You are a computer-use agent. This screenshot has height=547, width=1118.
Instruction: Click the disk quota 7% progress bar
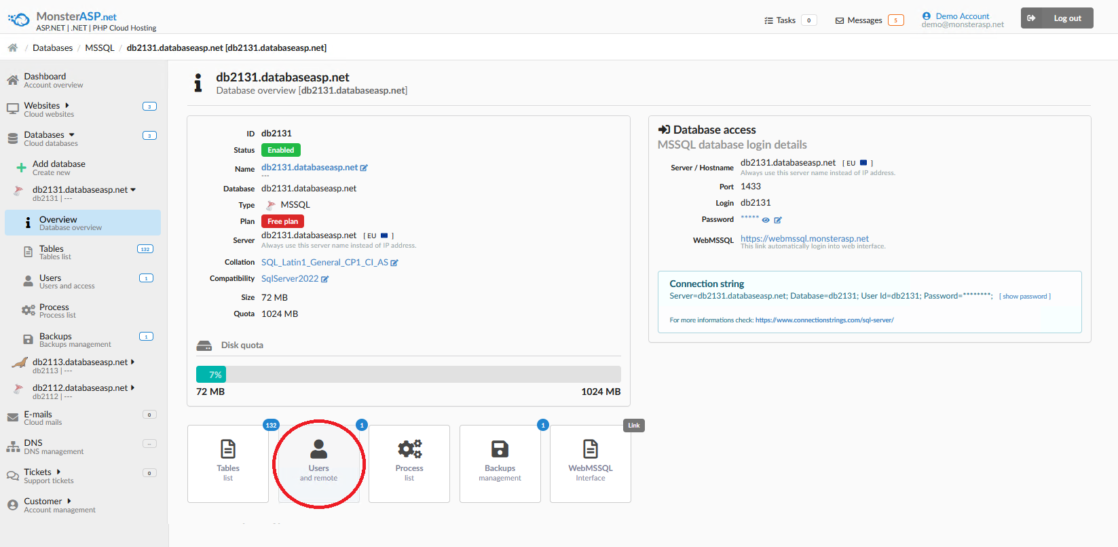[409, 375]
